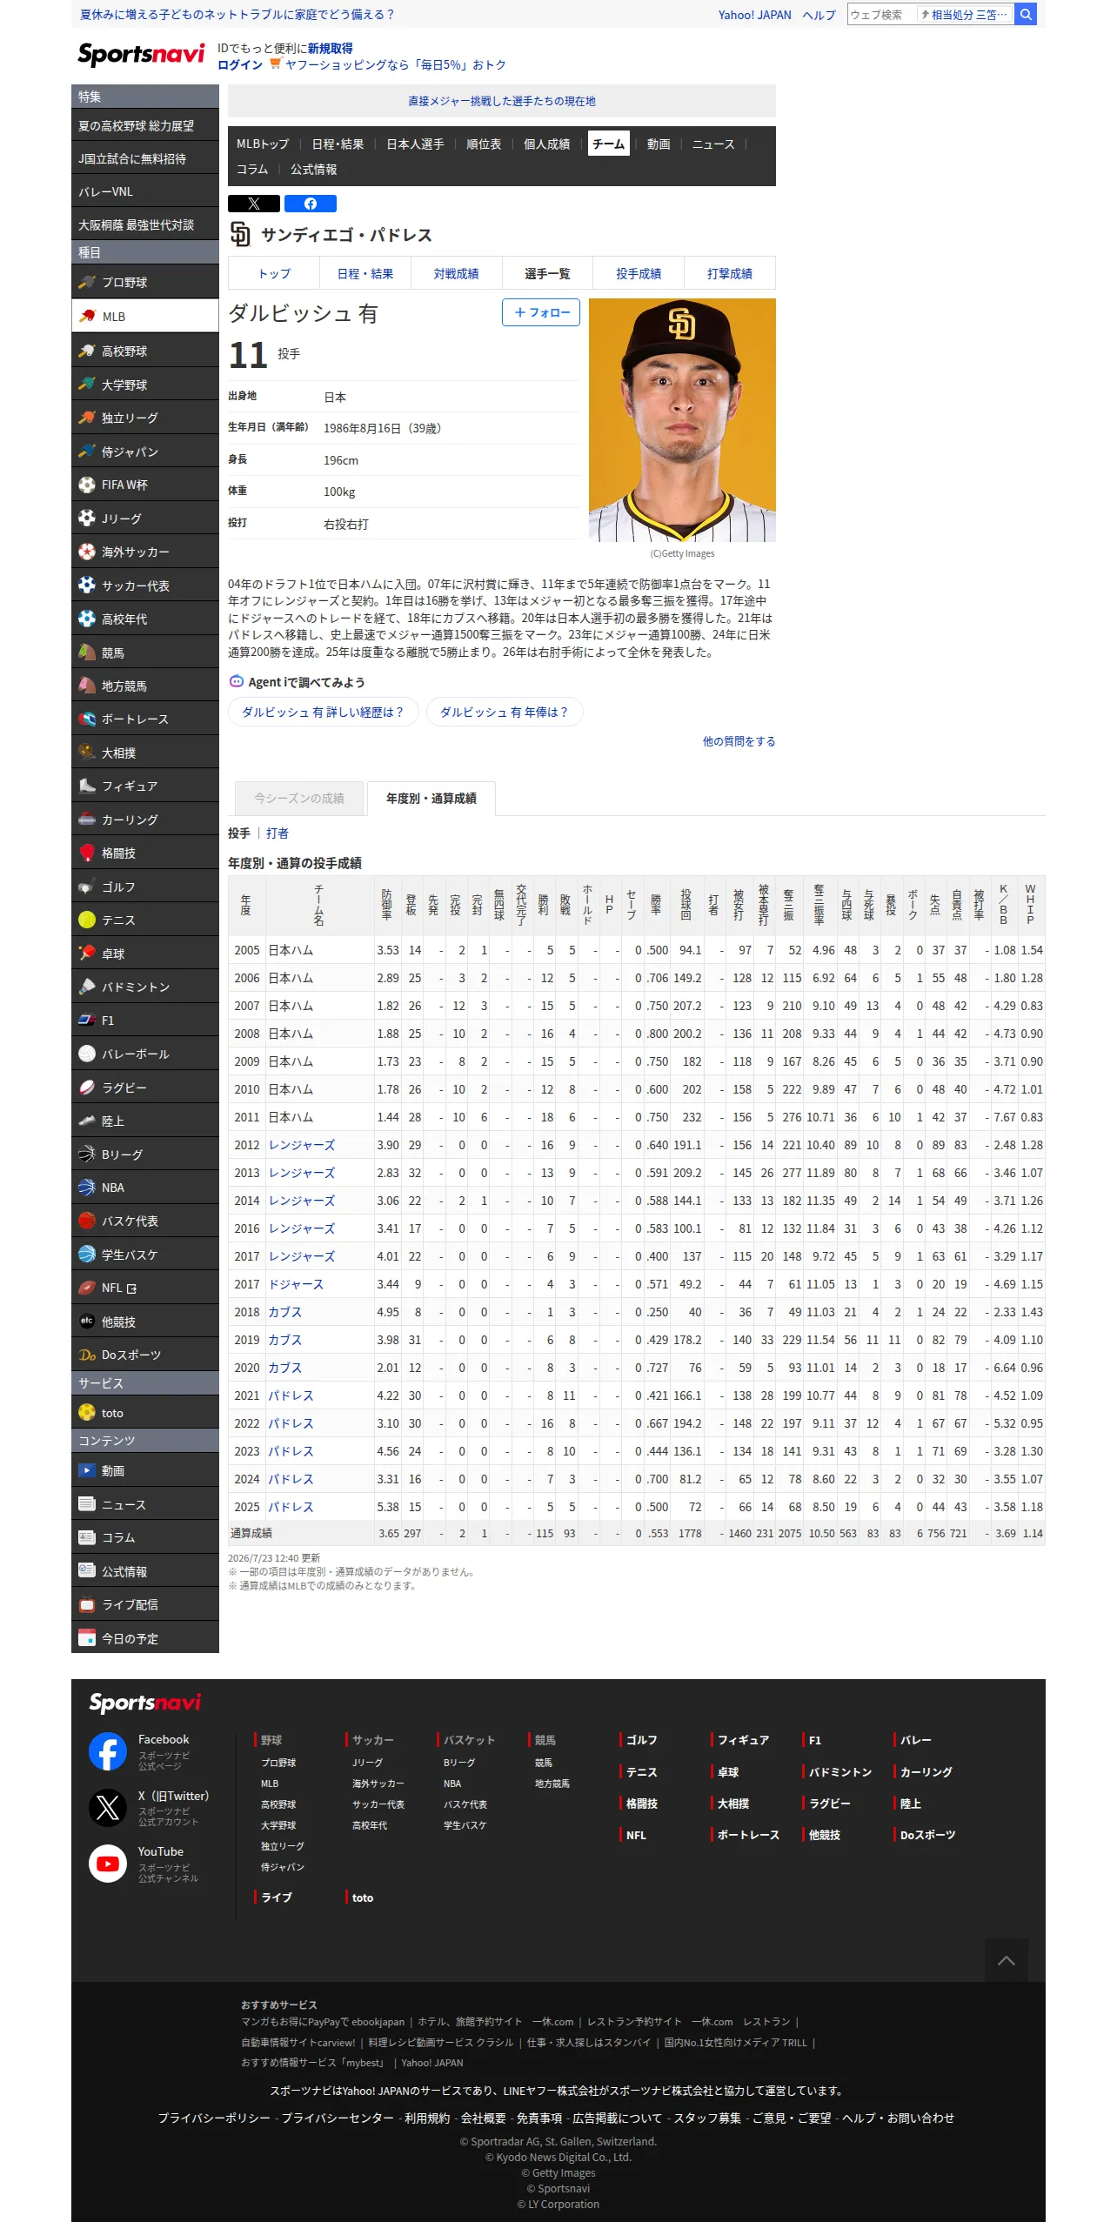Switch stats view to 打者 link
The width and height of the screenshot is (1117, 2222).
(278, 833)
